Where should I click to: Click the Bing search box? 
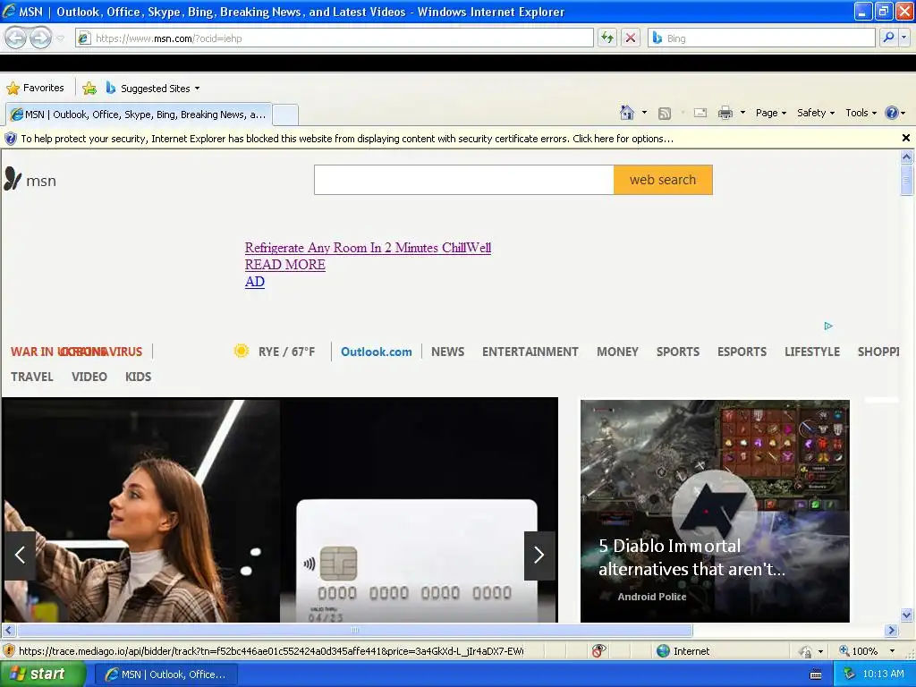click(x=761, y=38)
